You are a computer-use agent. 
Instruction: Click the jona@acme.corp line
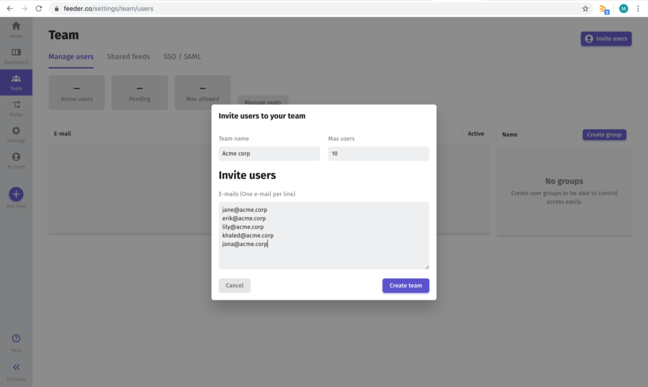pos(245,244)
